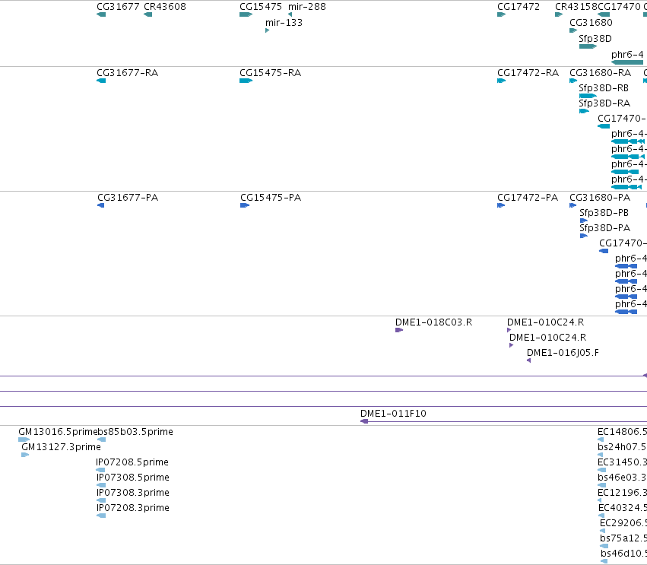Open transcript CG31677-RA label
Image resolution: width=647 pixels, height=565 pixels.
[x=127, y=73]
